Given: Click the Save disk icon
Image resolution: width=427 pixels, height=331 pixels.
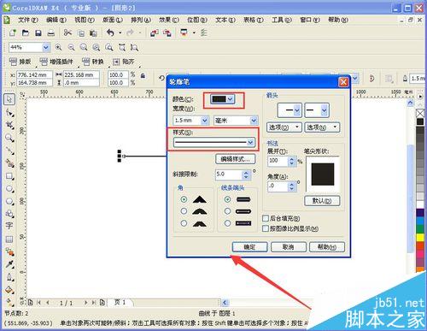Looking at the screenshot, I should 38,33.
